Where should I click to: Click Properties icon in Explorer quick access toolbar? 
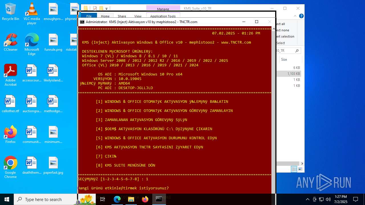[95, 9]
